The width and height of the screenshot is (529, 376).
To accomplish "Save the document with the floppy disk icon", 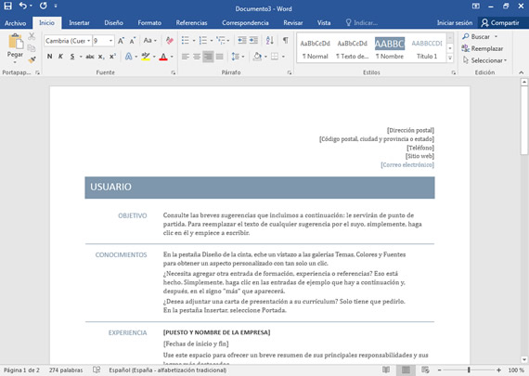I will [x=7, y=6].
